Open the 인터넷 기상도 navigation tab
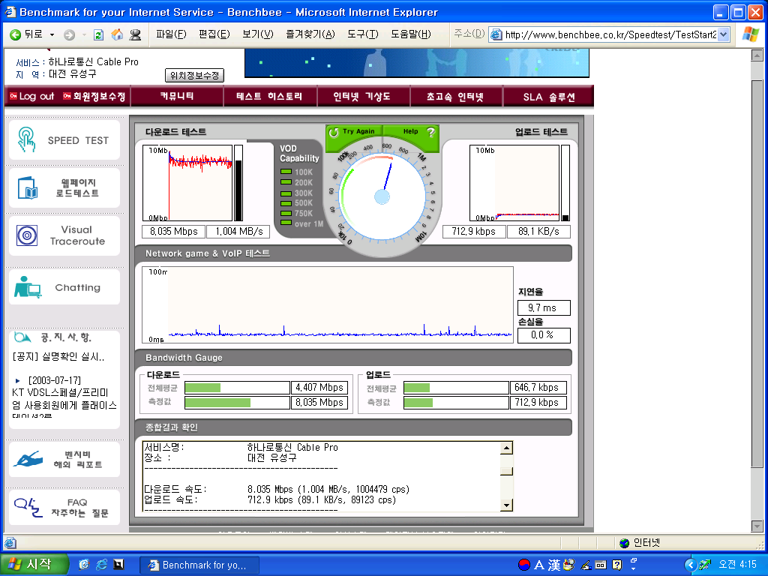 362,96
